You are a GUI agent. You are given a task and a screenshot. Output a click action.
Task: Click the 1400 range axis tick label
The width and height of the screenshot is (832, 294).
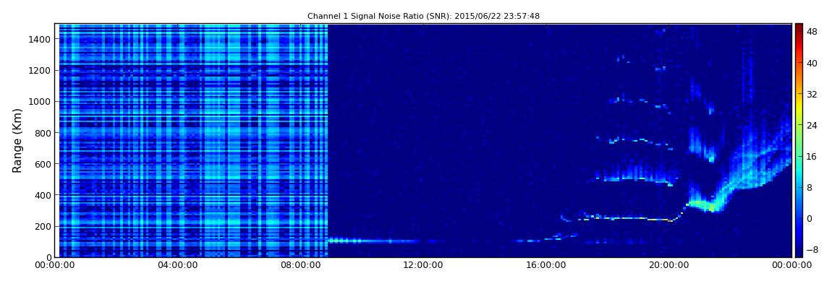point(40,39)
